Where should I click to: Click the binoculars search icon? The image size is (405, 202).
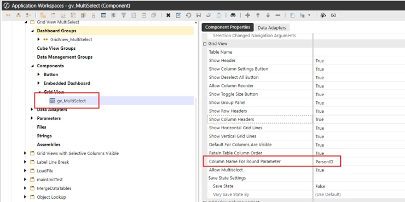233,15
